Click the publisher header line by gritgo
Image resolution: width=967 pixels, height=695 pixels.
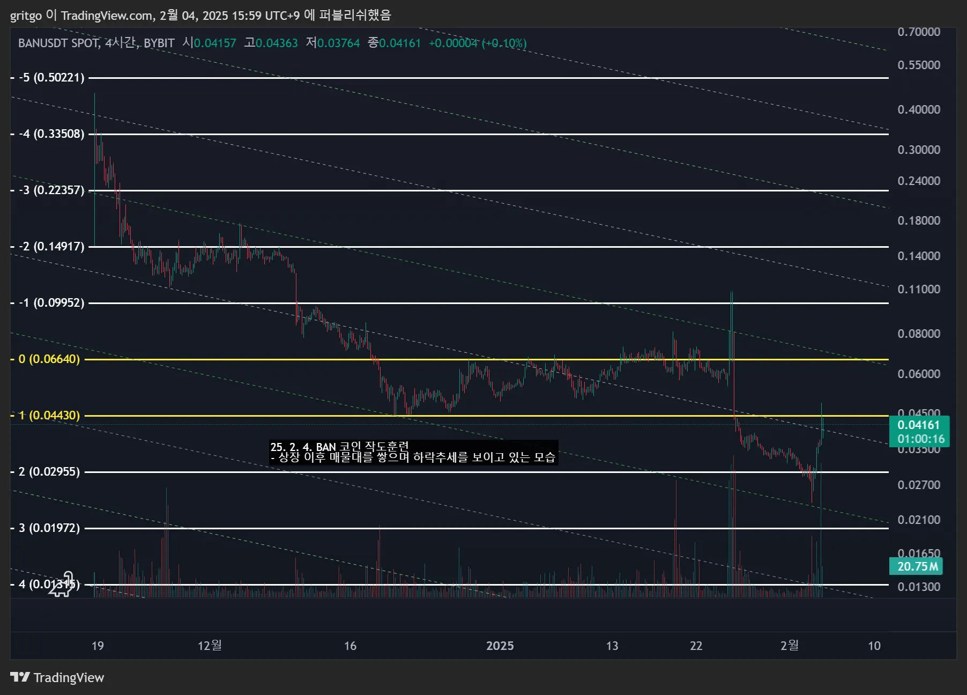[200, 15]
